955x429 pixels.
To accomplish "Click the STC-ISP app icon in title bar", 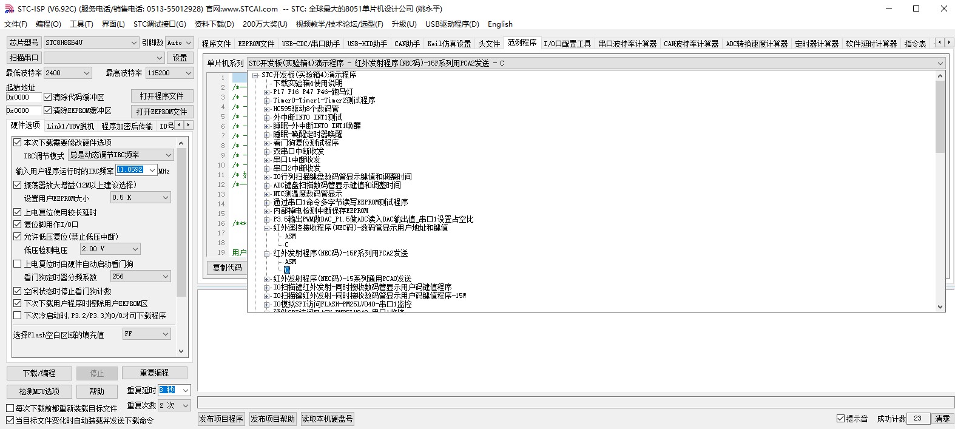I will [9, 8].
